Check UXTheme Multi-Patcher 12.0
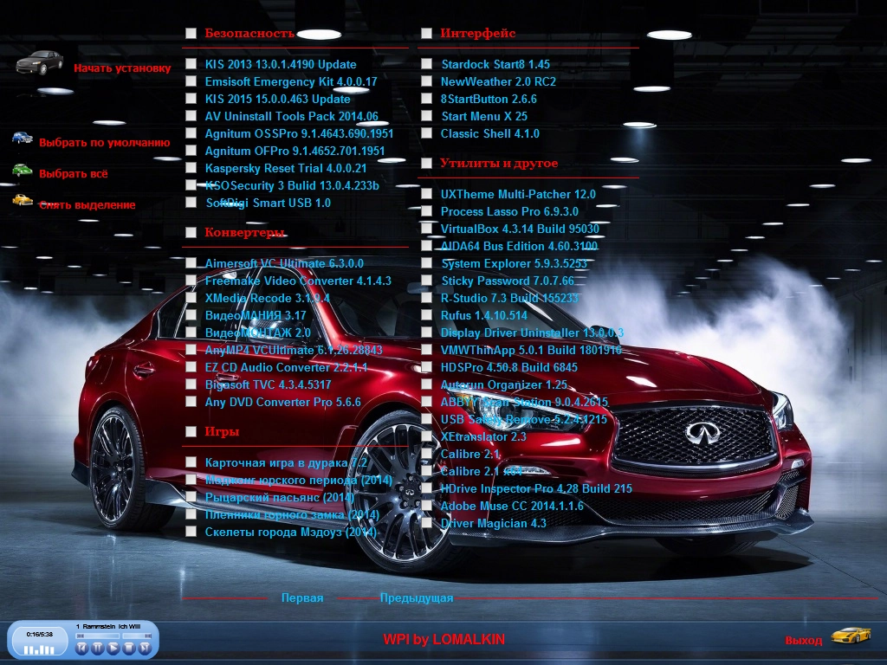The image size is (887, 665). click(x=426, y=194)
